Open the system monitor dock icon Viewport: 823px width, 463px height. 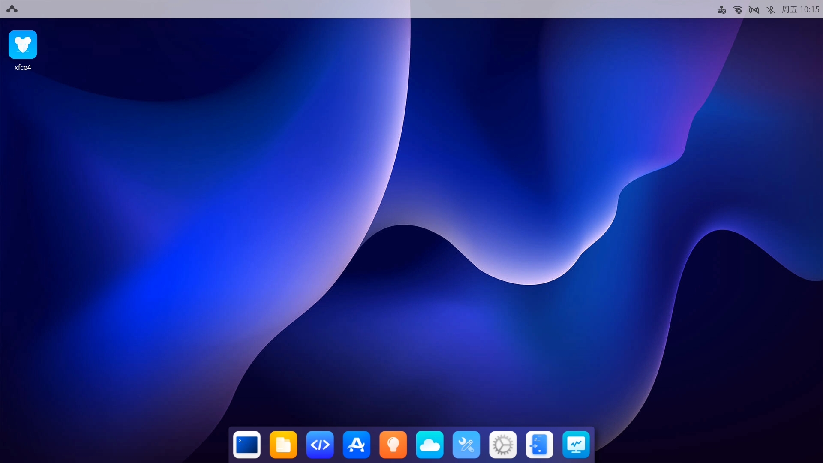(x=576, y=445)
